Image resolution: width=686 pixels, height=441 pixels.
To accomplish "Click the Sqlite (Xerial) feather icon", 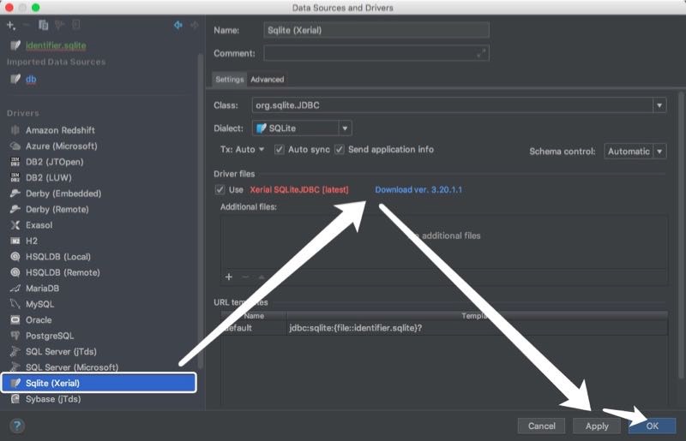I will point(15,383).
